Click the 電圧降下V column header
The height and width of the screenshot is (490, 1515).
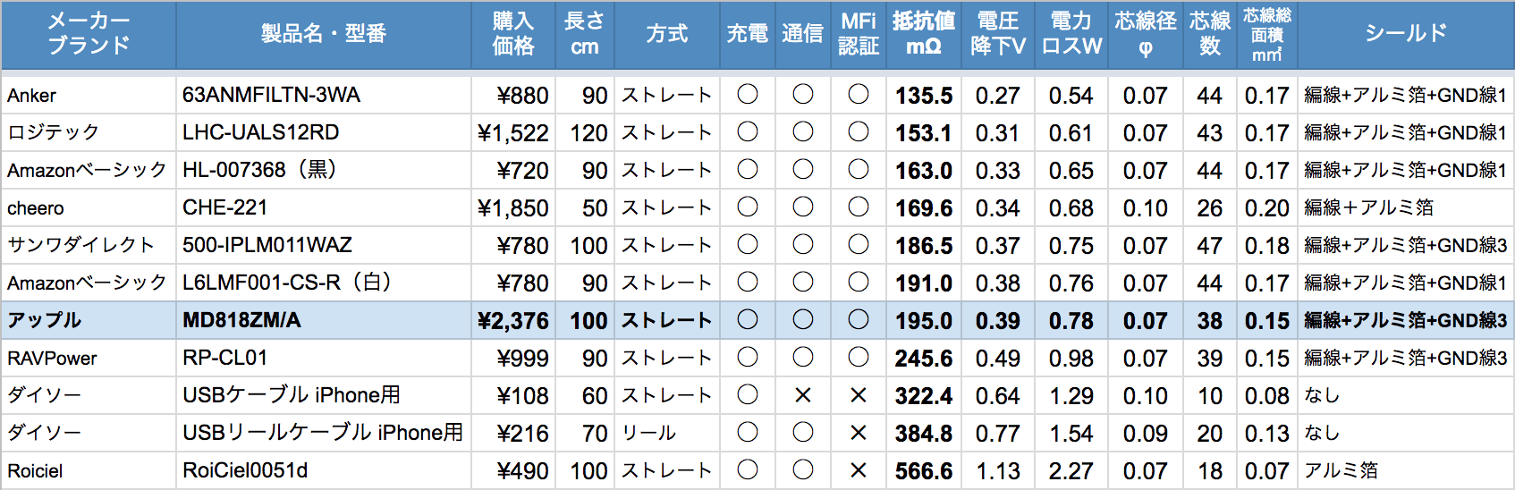(998, 34)
